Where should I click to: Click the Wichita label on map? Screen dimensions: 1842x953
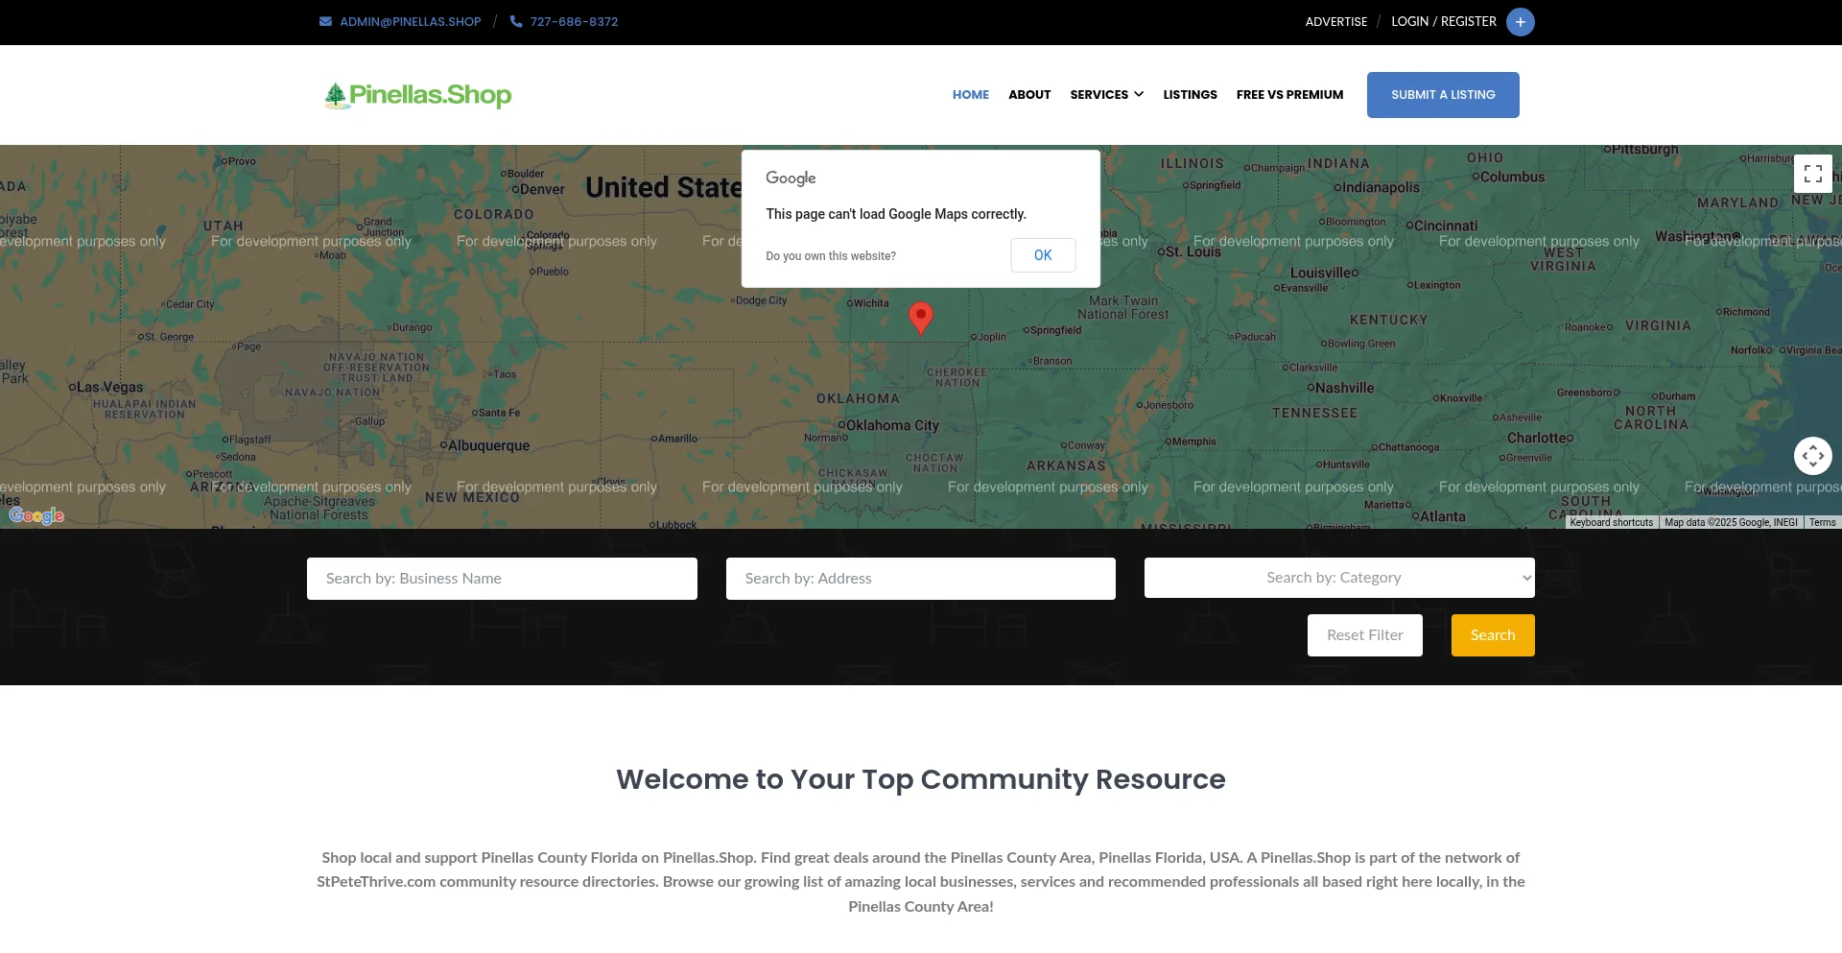pyautogui.click(x=871, y=303)
